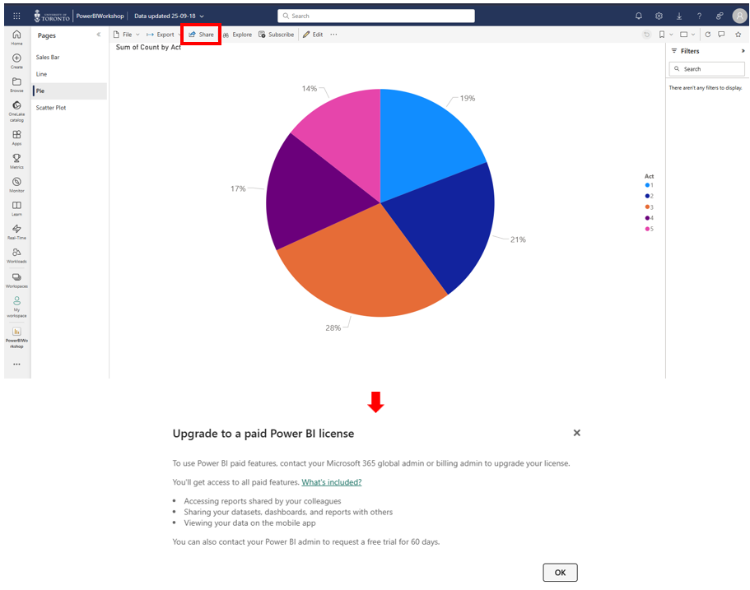Click the more options ellipsis in left navigation
The height and width of the screenshot is (590, 750).
[16, 365]
